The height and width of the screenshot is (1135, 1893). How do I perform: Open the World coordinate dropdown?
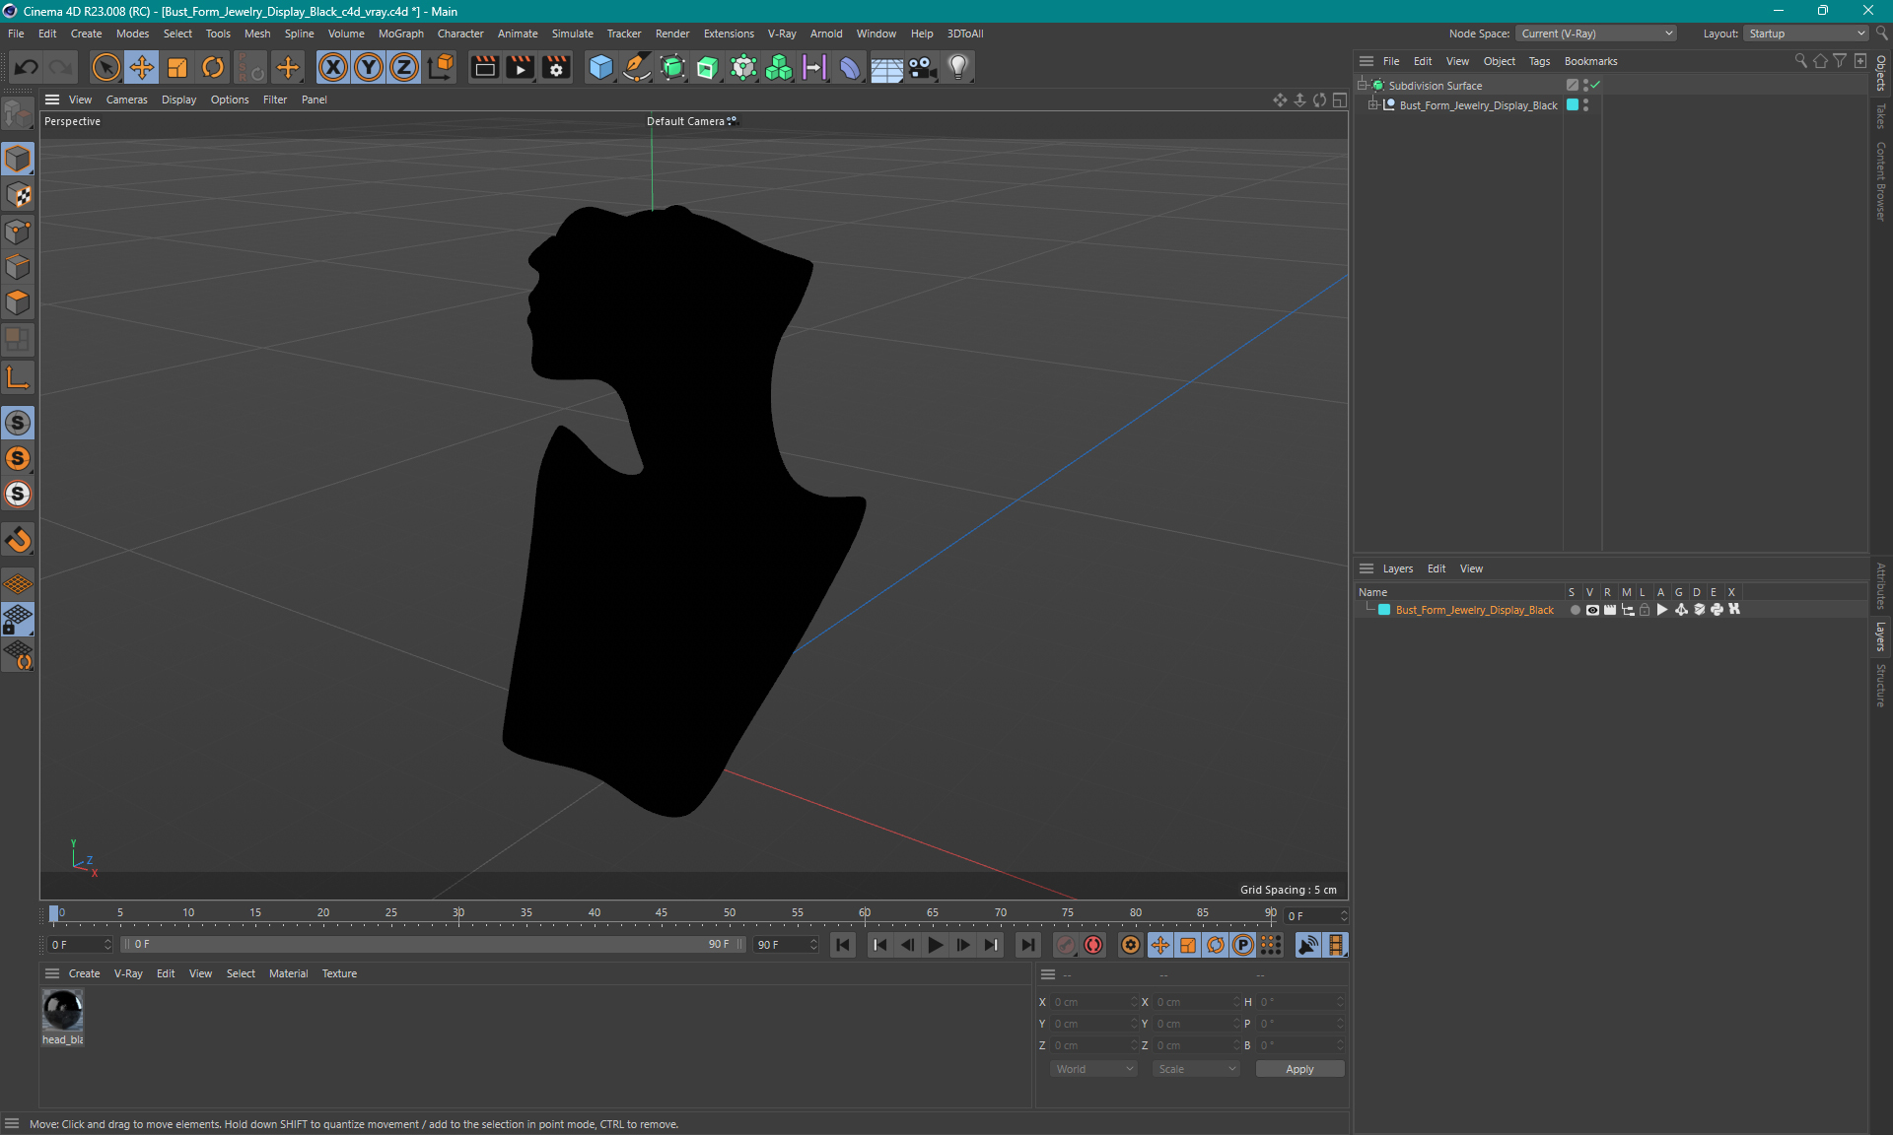point(1093,1069)
